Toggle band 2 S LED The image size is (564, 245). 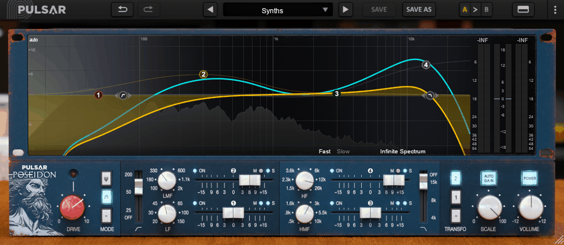268,171
